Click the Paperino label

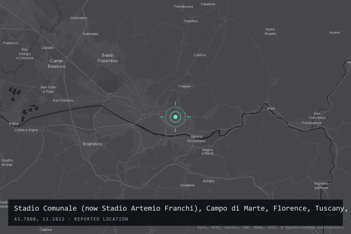pyautogui.click(x=11, y=43)
